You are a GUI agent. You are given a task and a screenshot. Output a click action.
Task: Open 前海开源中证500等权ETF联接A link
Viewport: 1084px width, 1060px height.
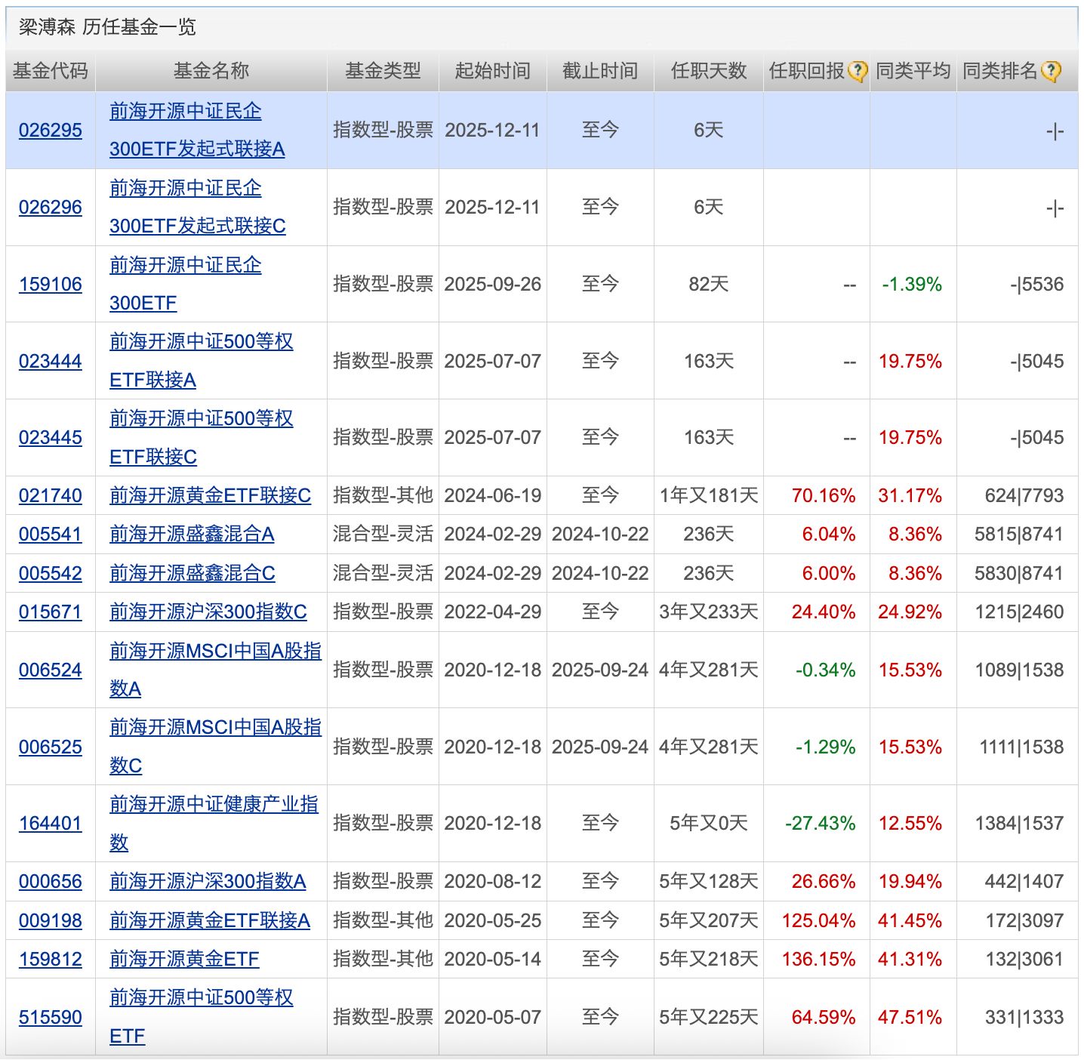click(201, 361)
